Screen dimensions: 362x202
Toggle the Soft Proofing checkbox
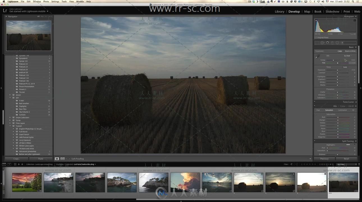pyautogui.click(x=70, y=159)
